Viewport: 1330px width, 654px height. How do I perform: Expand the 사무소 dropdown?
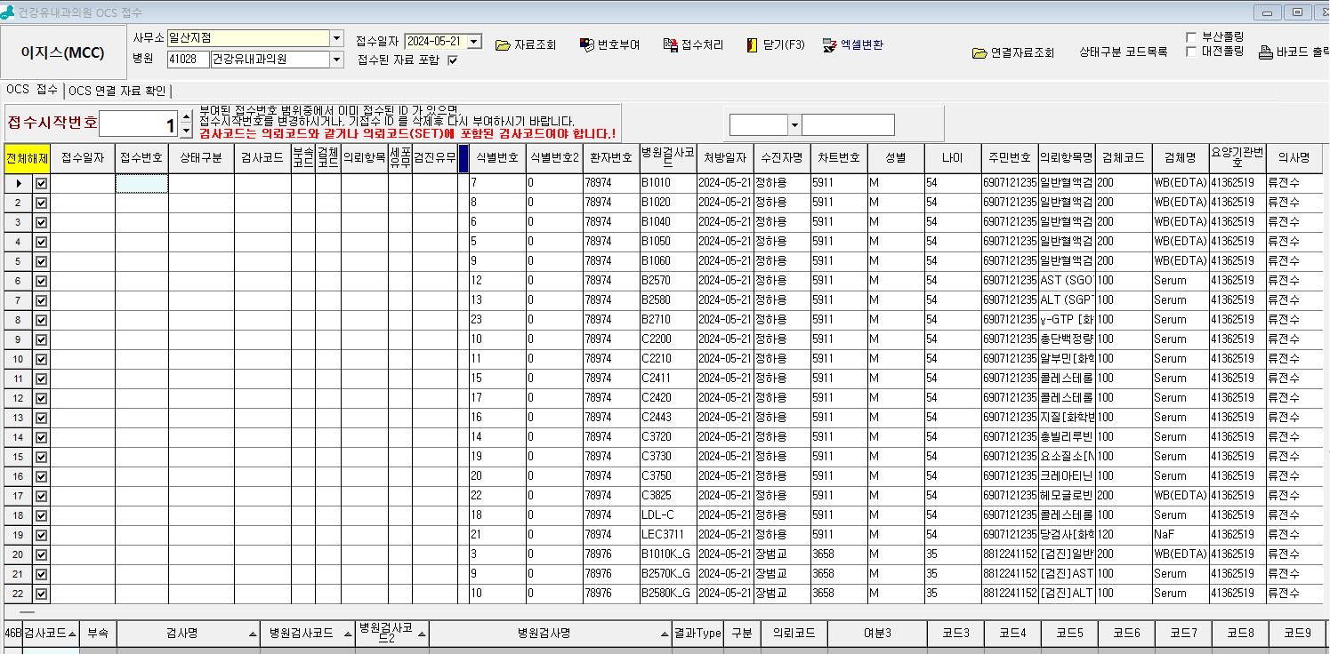click(336, 38)
